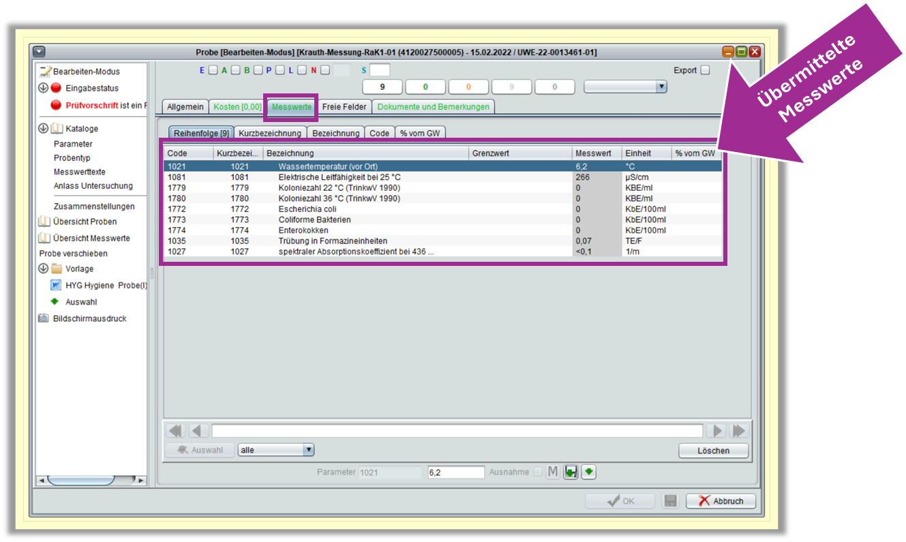Click the Übersicht Messwerte book icon
The width and height of the screenshot is (906, 542).
tap(44, 238)
